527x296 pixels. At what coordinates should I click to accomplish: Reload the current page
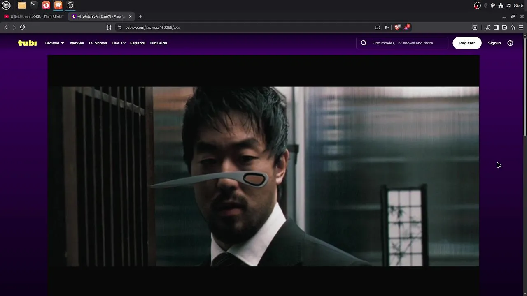point(22,27)
